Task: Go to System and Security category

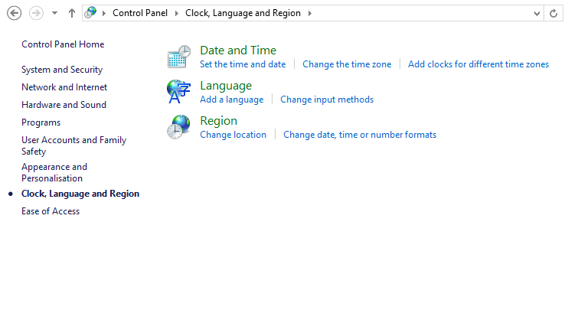Action: tap(62, 70)
